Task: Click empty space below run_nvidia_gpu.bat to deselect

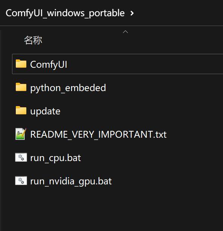Action: click(x=111, y=209)
